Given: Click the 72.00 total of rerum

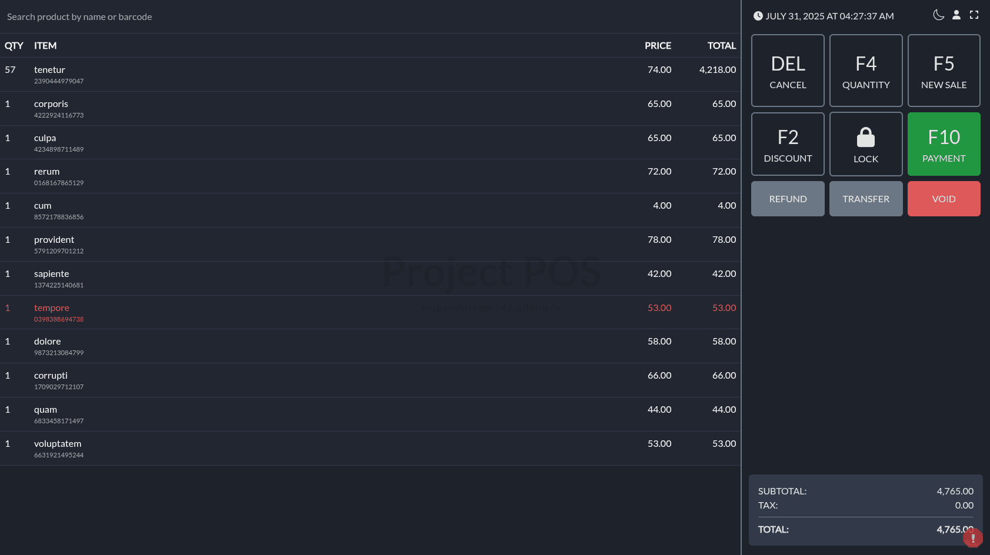Looking at the screenshot, I should click(724, 172).
